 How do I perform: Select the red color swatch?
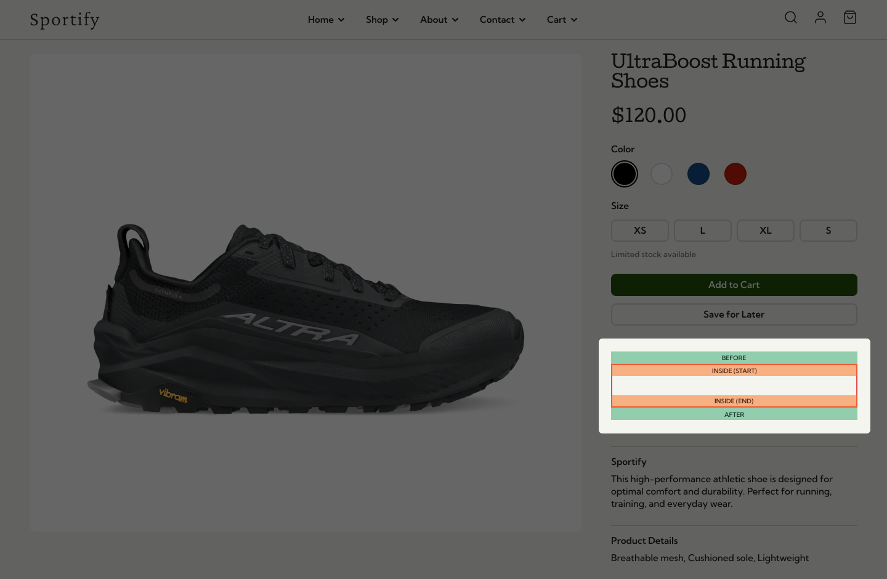click(x=735, y=174)
